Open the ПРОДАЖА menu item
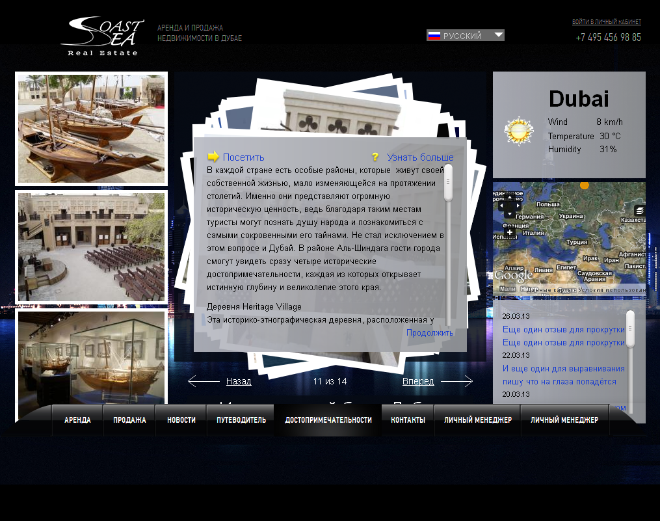This screenshot has height=521, width=660. tap(129, 420)
